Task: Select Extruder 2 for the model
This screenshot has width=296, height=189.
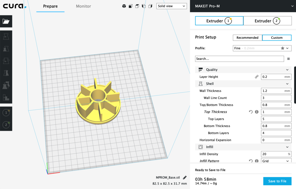Action: (6, 125)
